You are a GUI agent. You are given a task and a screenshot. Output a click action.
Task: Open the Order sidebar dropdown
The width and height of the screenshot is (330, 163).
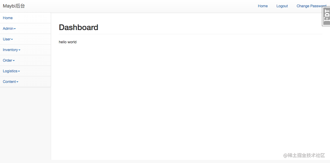(x=25, y=60)
